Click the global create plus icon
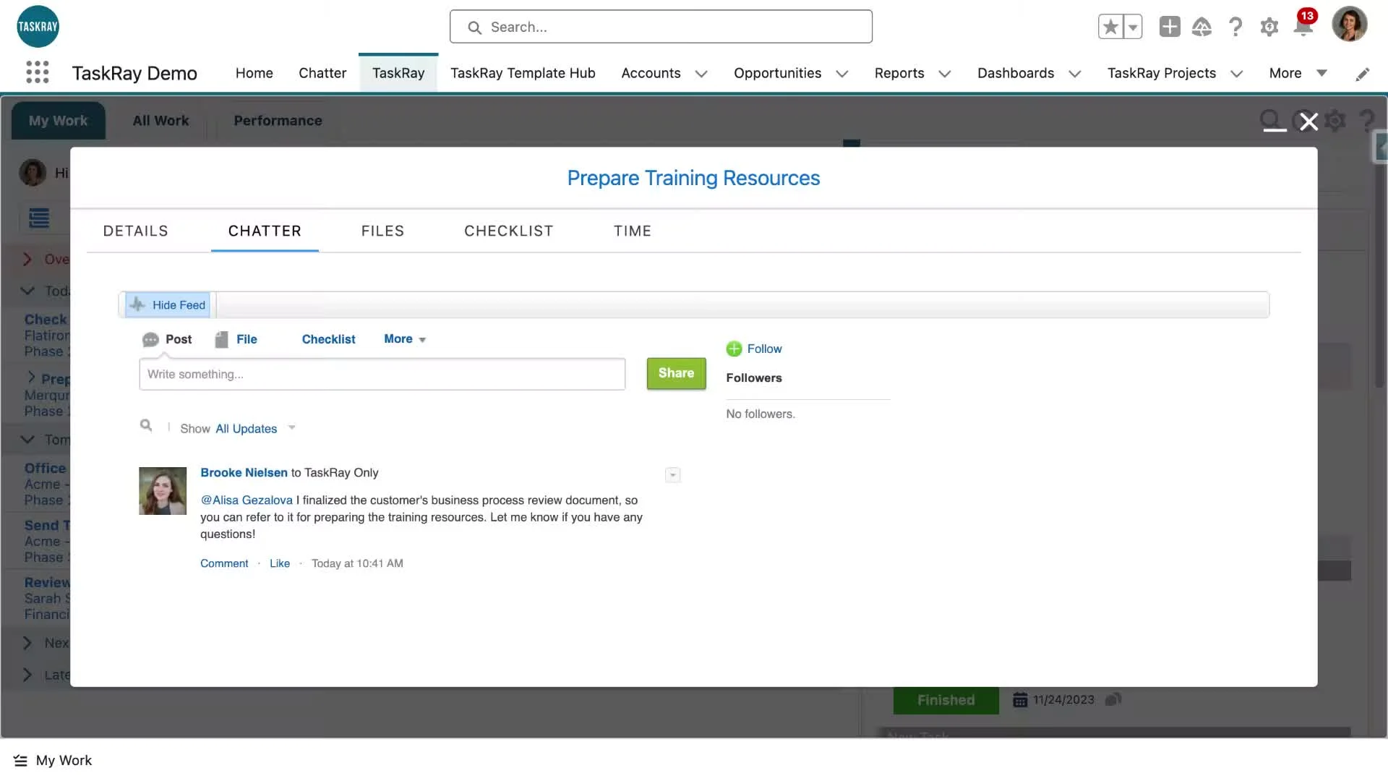The height and width of the screenshot is (781, 1388). (1169, 27)
